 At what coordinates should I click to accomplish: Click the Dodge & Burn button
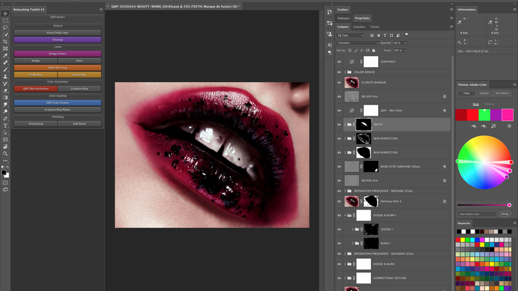58,54
